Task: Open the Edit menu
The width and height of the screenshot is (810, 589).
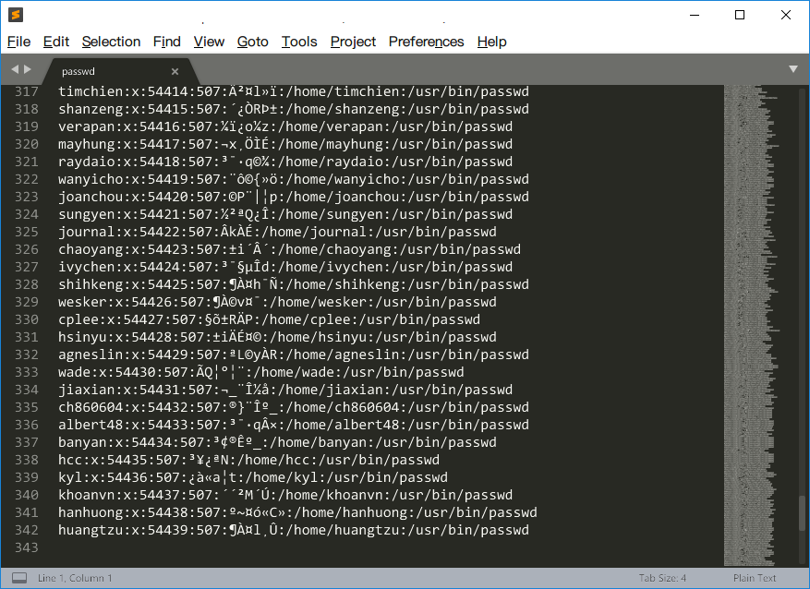Action: click(55, 42)
